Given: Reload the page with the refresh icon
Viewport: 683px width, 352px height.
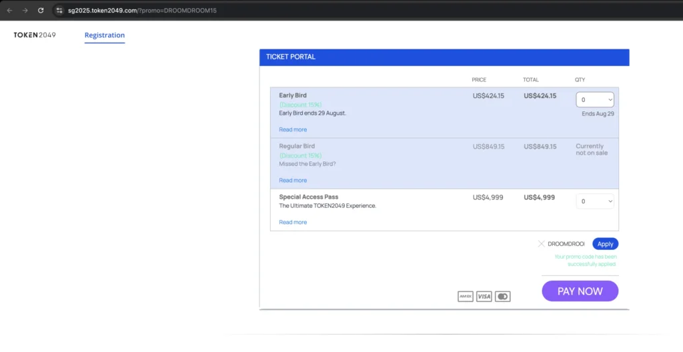Looking at the screenshot, I should pos(41,11).
